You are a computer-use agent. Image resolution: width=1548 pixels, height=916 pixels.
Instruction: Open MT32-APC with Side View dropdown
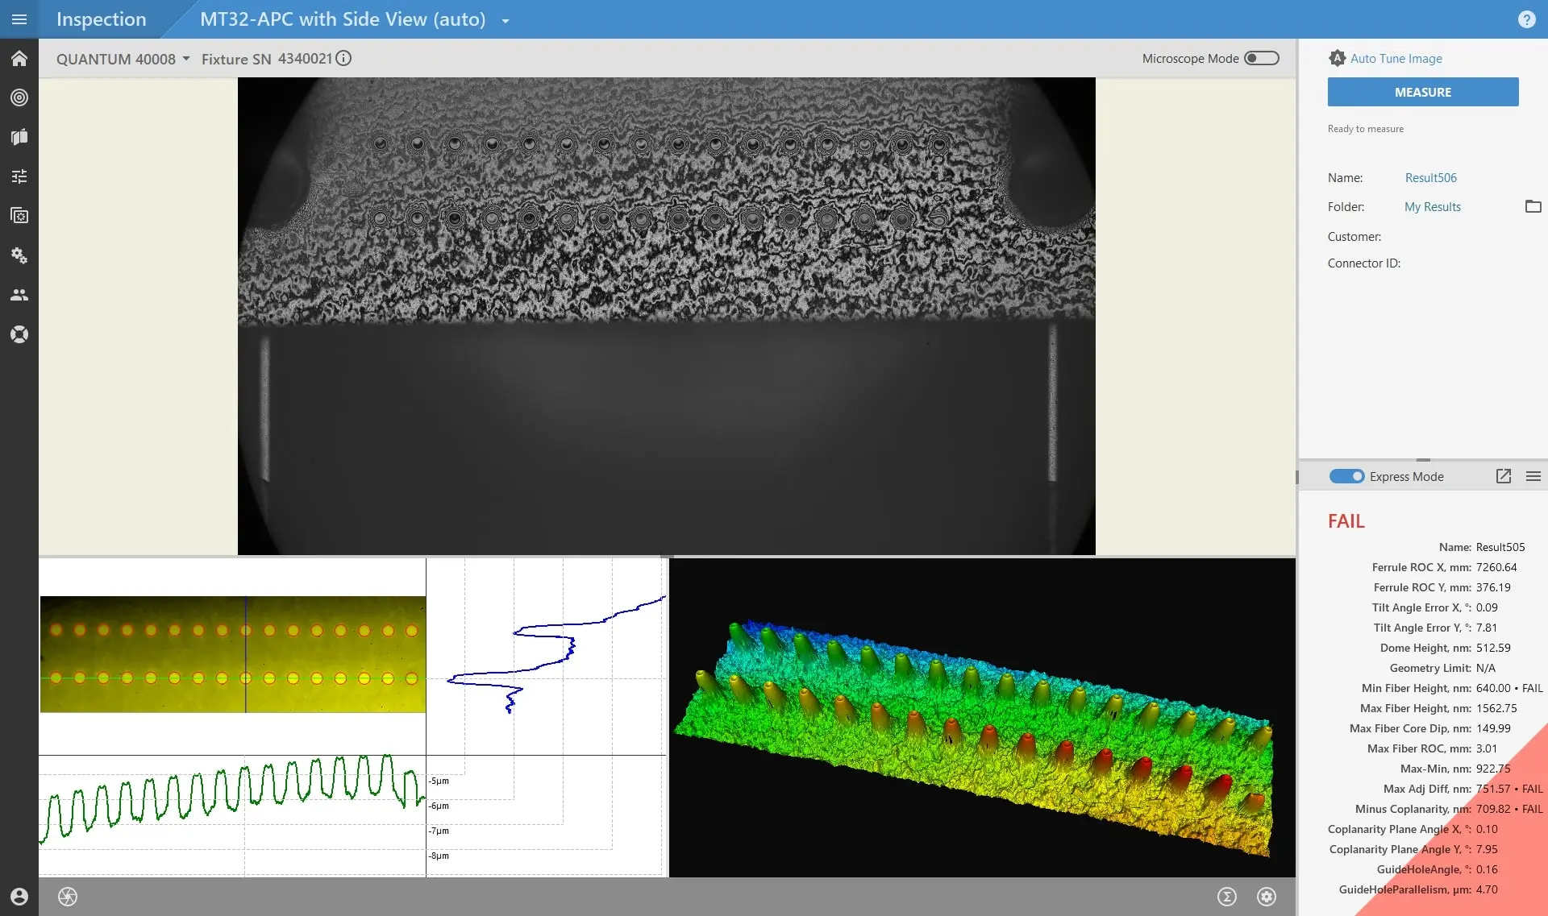tap(506, 21)
